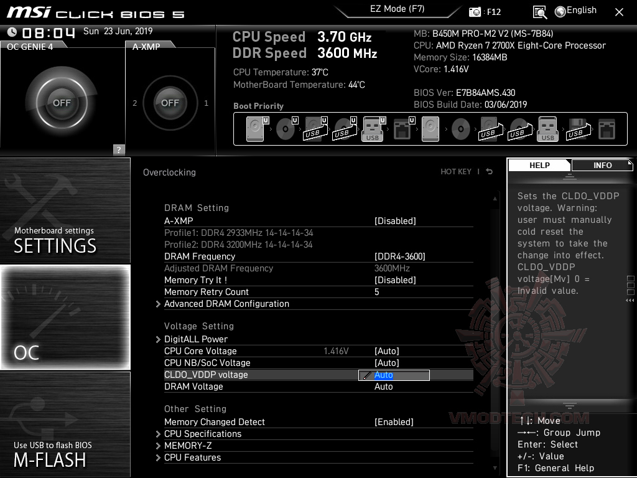This screenshot has height=478, width=637.
Task: Click the Sun 23 Jun, 2019 date
Action: pos(118,31)
